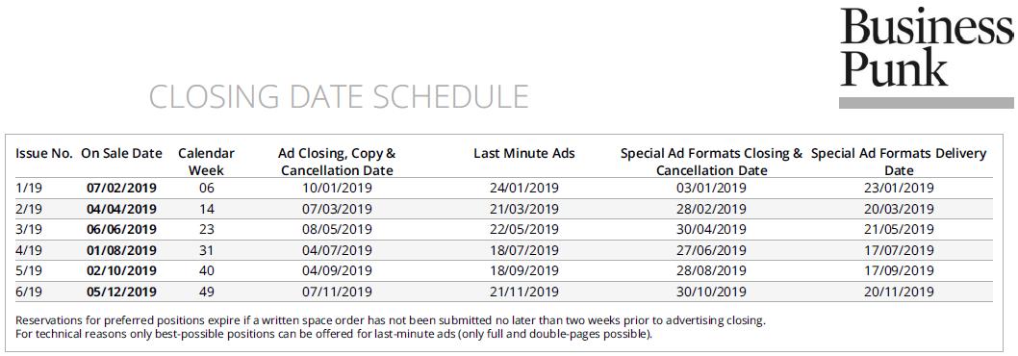Select delivery date 20/11/2019
This screenshot has width=1018, height=356.
(900, 292)
